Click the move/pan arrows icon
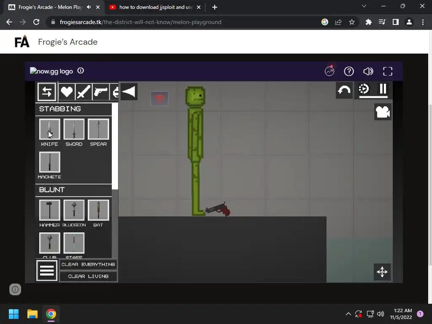This screenshot has width=432, height=324. [382, 272]
